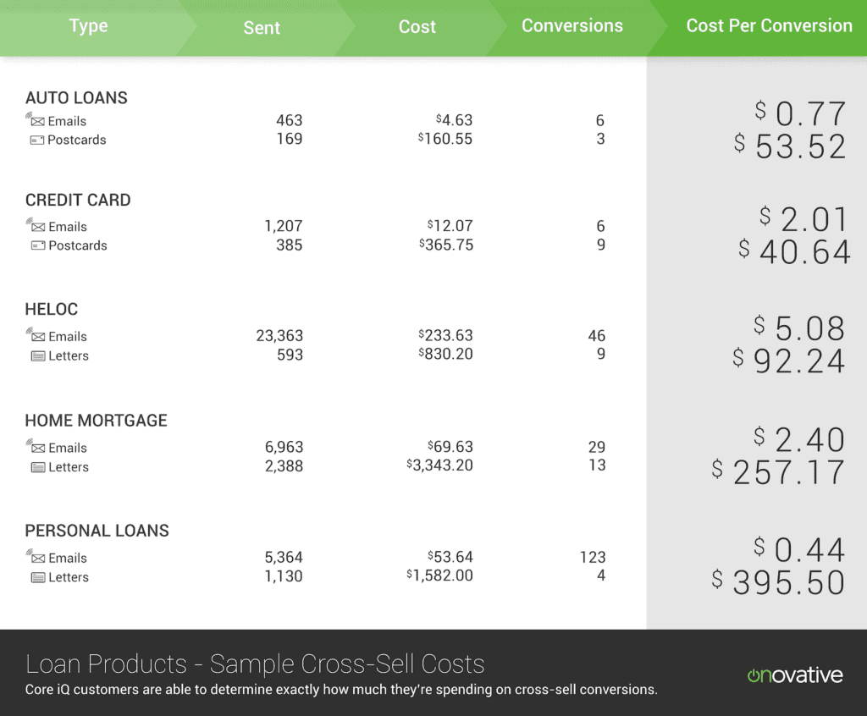Select the Cost Per Conversion header

[769, 25]
